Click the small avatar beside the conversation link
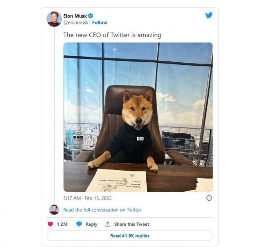This screenshot has width=264, height=247. (x=54, y=209)
